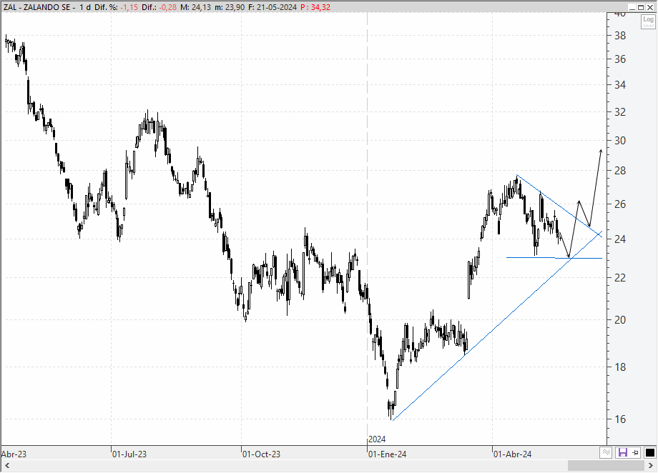Viewport: 658px width, 473px height.
Task: Click the double chevron collapse icon
Action: click(x=606, y=453)
